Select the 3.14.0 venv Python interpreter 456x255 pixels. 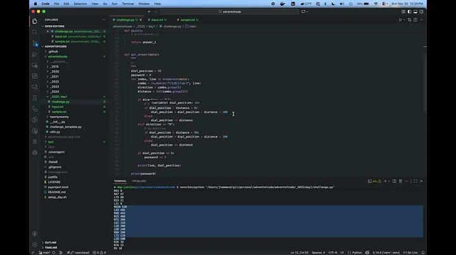coord(386,252)
